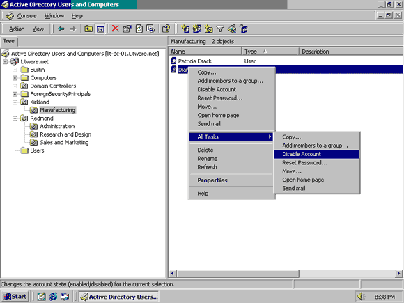The width and height of the screenshot is (404, 303).
Task: Choose Rename from context menu
Action: click(x=232, y=159)
